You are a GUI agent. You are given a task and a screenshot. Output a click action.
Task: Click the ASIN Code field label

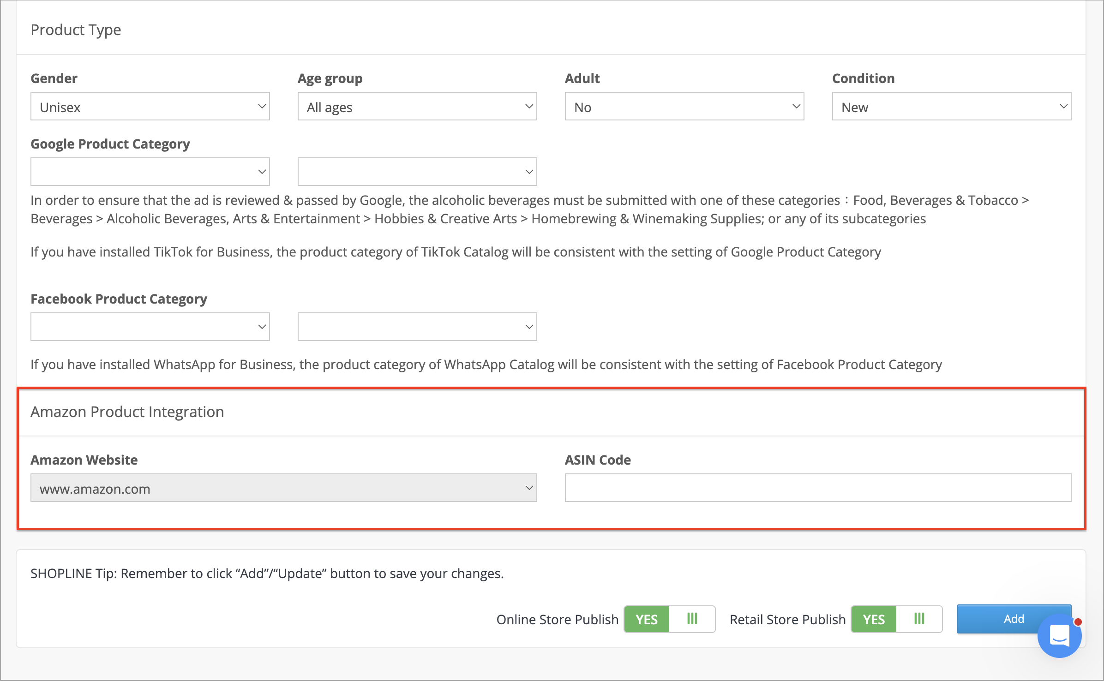click(x=598, y=460)
